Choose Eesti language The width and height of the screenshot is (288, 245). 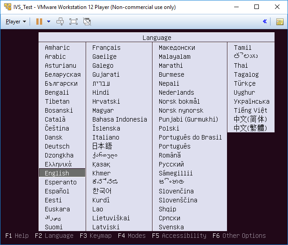pyautogui.click(x=53, y=200)
